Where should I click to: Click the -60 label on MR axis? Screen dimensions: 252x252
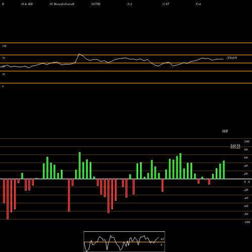click(246, 206)
